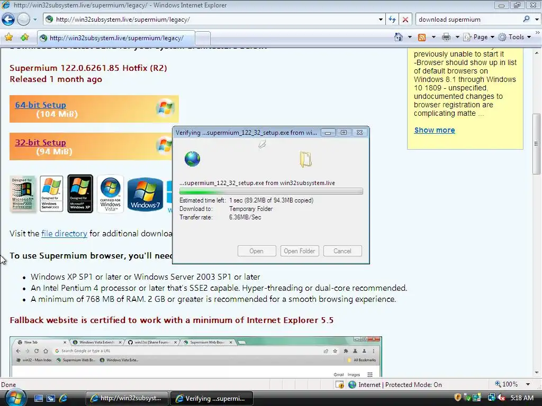Click the vertical scrollbar thumb
This screenshot has height=406, width=542.
point(537,144)
